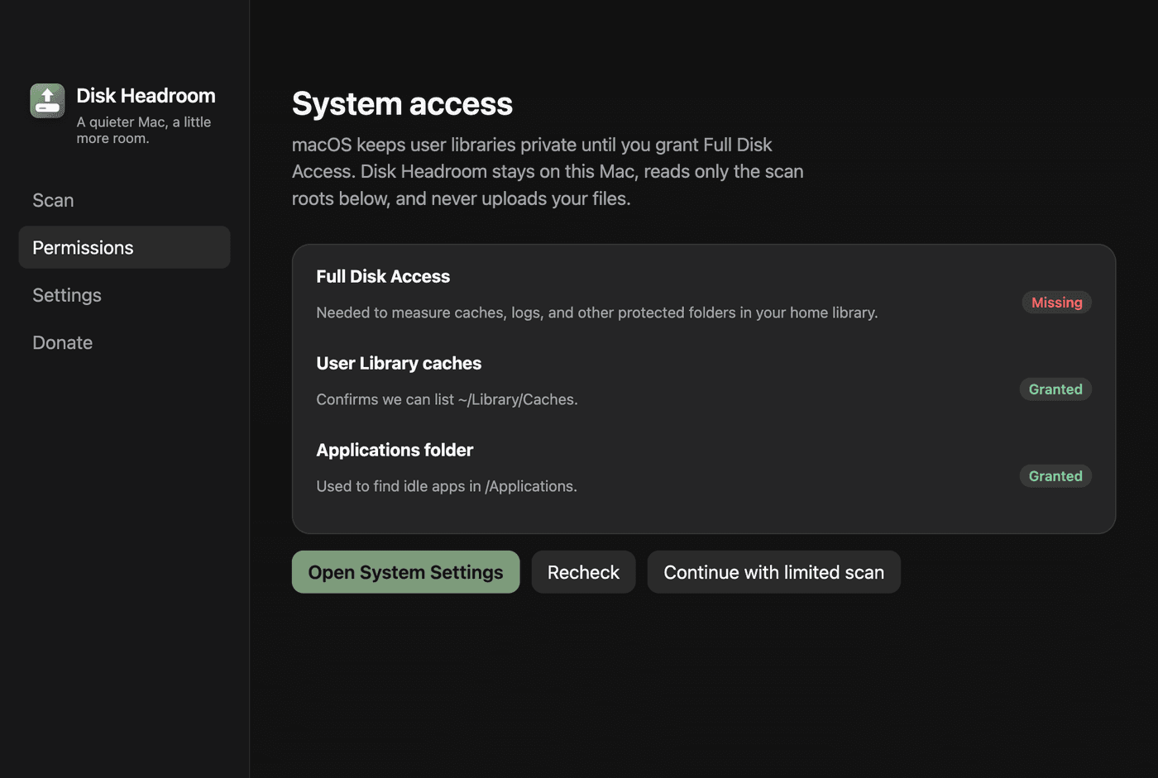Screen dimensions: 1158x778
Task: Click the Disk Headroom app icon
Action: click(x=47, y=101)
